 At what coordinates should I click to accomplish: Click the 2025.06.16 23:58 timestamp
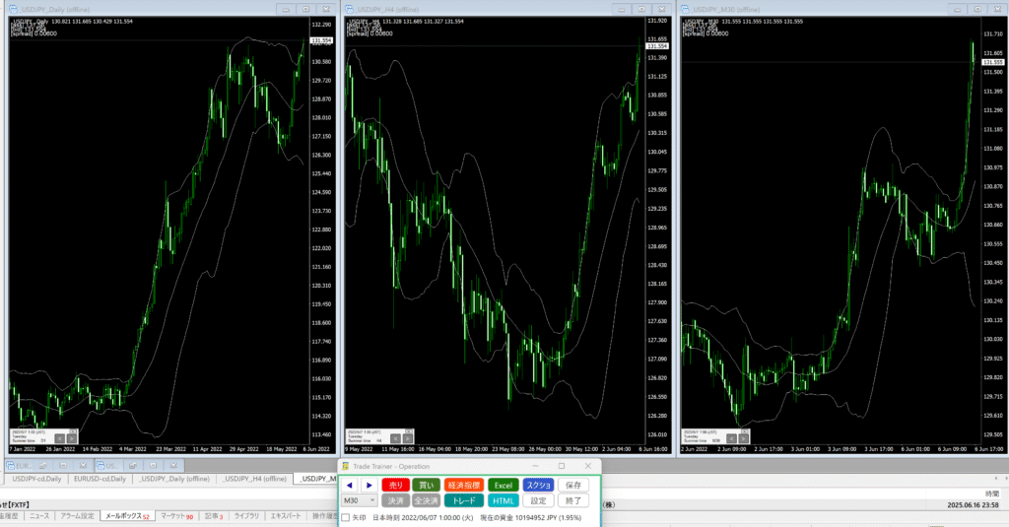[x=973, y=505]
